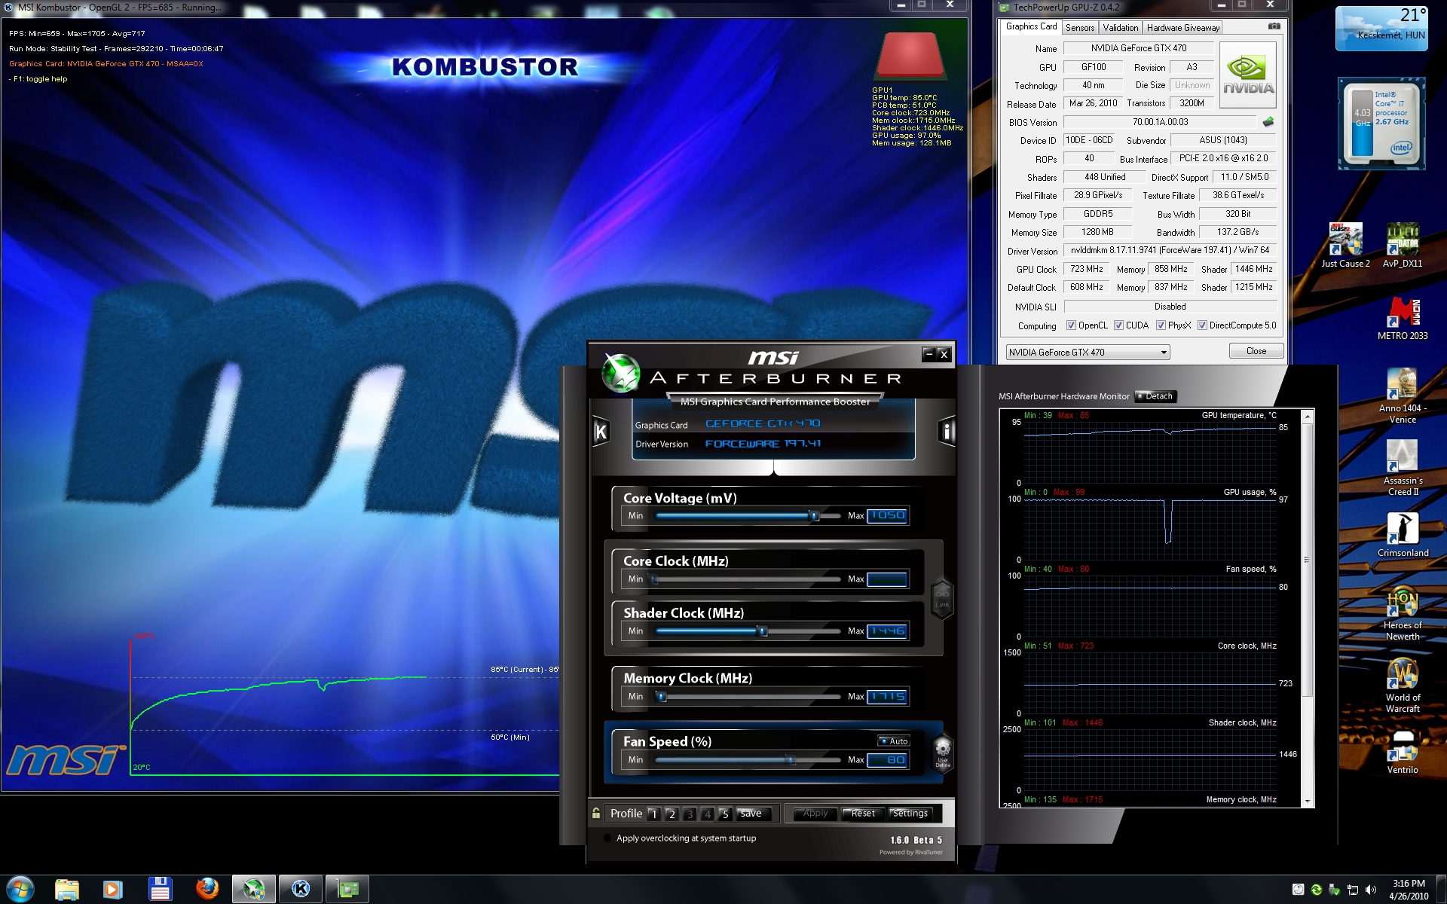Open the GPU selection dropdown in GPU-Z

pyautogui.click(x=1088, y=352)
